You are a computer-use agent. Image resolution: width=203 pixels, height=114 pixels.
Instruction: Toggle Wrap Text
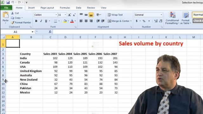pyautogui.click(x=115, y=15)
